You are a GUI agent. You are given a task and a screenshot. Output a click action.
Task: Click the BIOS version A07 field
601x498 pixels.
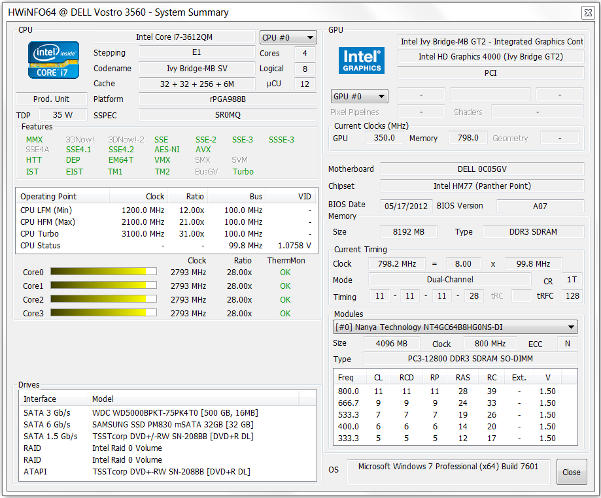point(540,206)
